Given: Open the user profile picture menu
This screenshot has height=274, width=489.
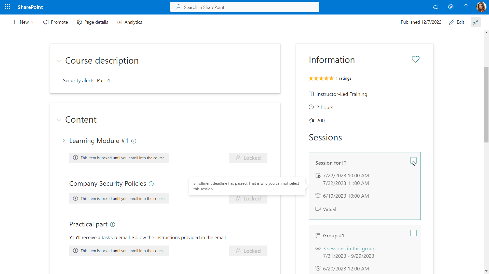Looking at the screenshot, I should coord(481,7).
